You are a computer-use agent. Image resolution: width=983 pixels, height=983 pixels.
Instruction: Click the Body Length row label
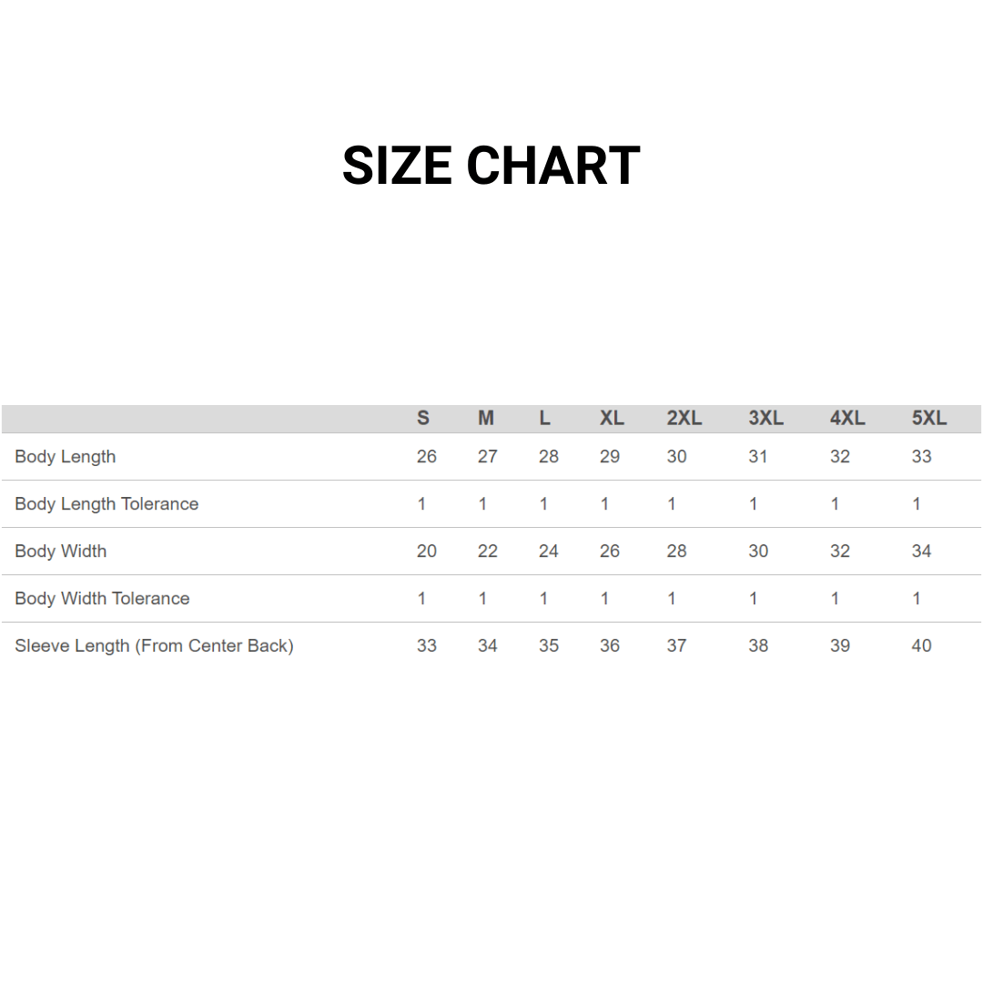[x=66, y=457]
